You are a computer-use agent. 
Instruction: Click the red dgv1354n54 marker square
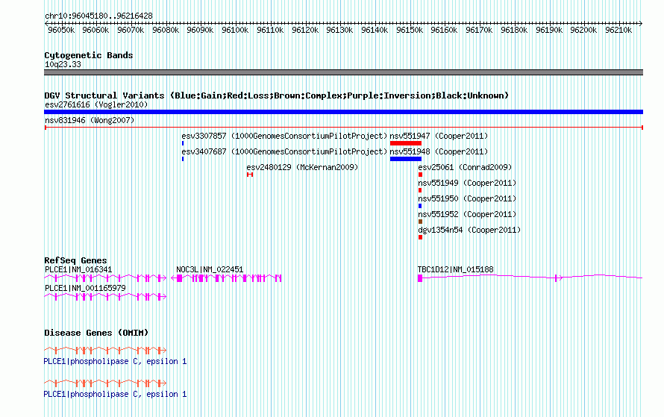(x=420, y=237)
